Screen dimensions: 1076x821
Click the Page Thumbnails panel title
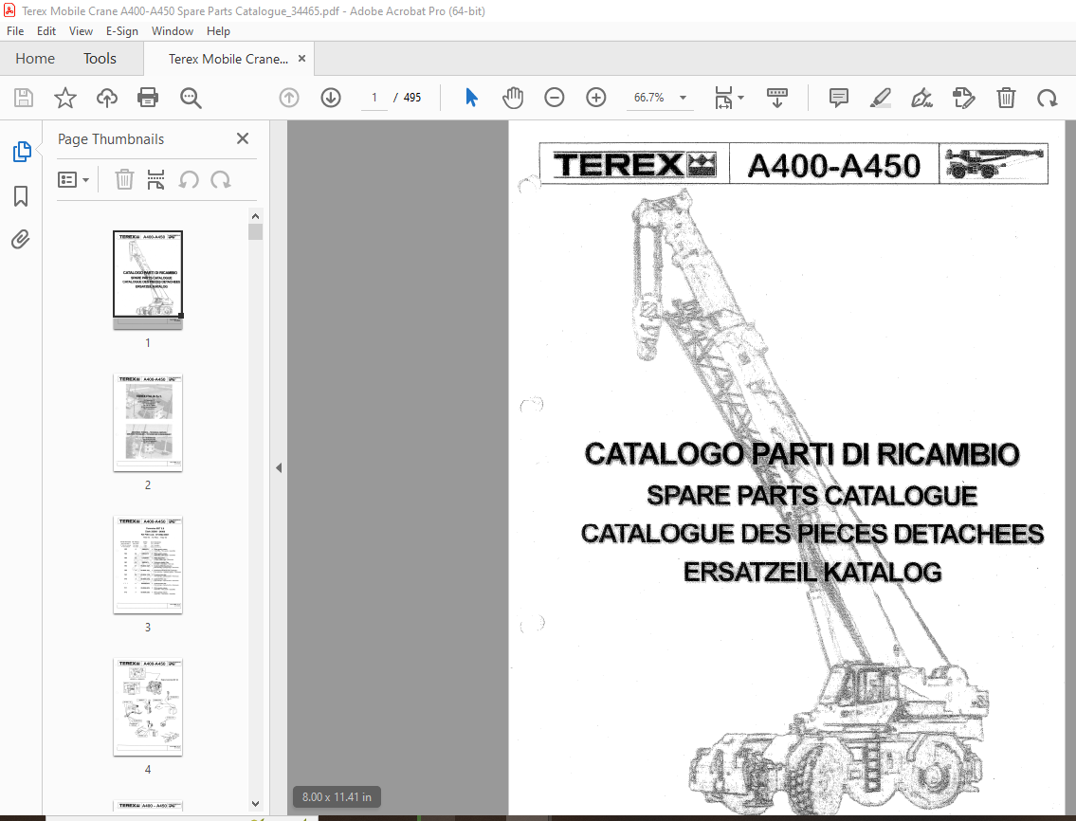(x=111, y=138)
